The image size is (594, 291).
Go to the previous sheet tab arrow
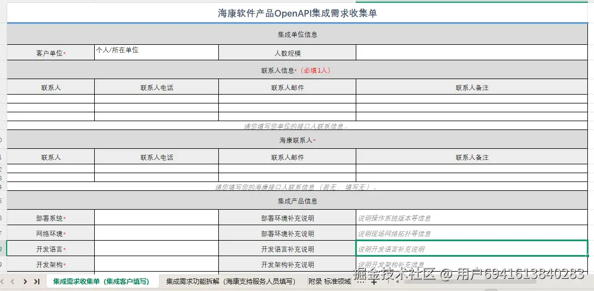tap(13, 281)
